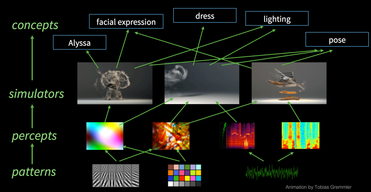Image resolution: width=371 pixels, height=192 pixels.
Task: Click the orange abstract texture percept
Action: 171,136
